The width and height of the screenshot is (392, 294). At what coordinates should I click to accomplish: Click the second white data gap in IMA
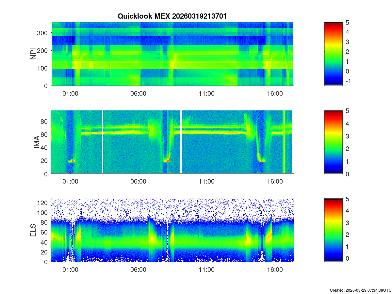click(x=181, y=142)
